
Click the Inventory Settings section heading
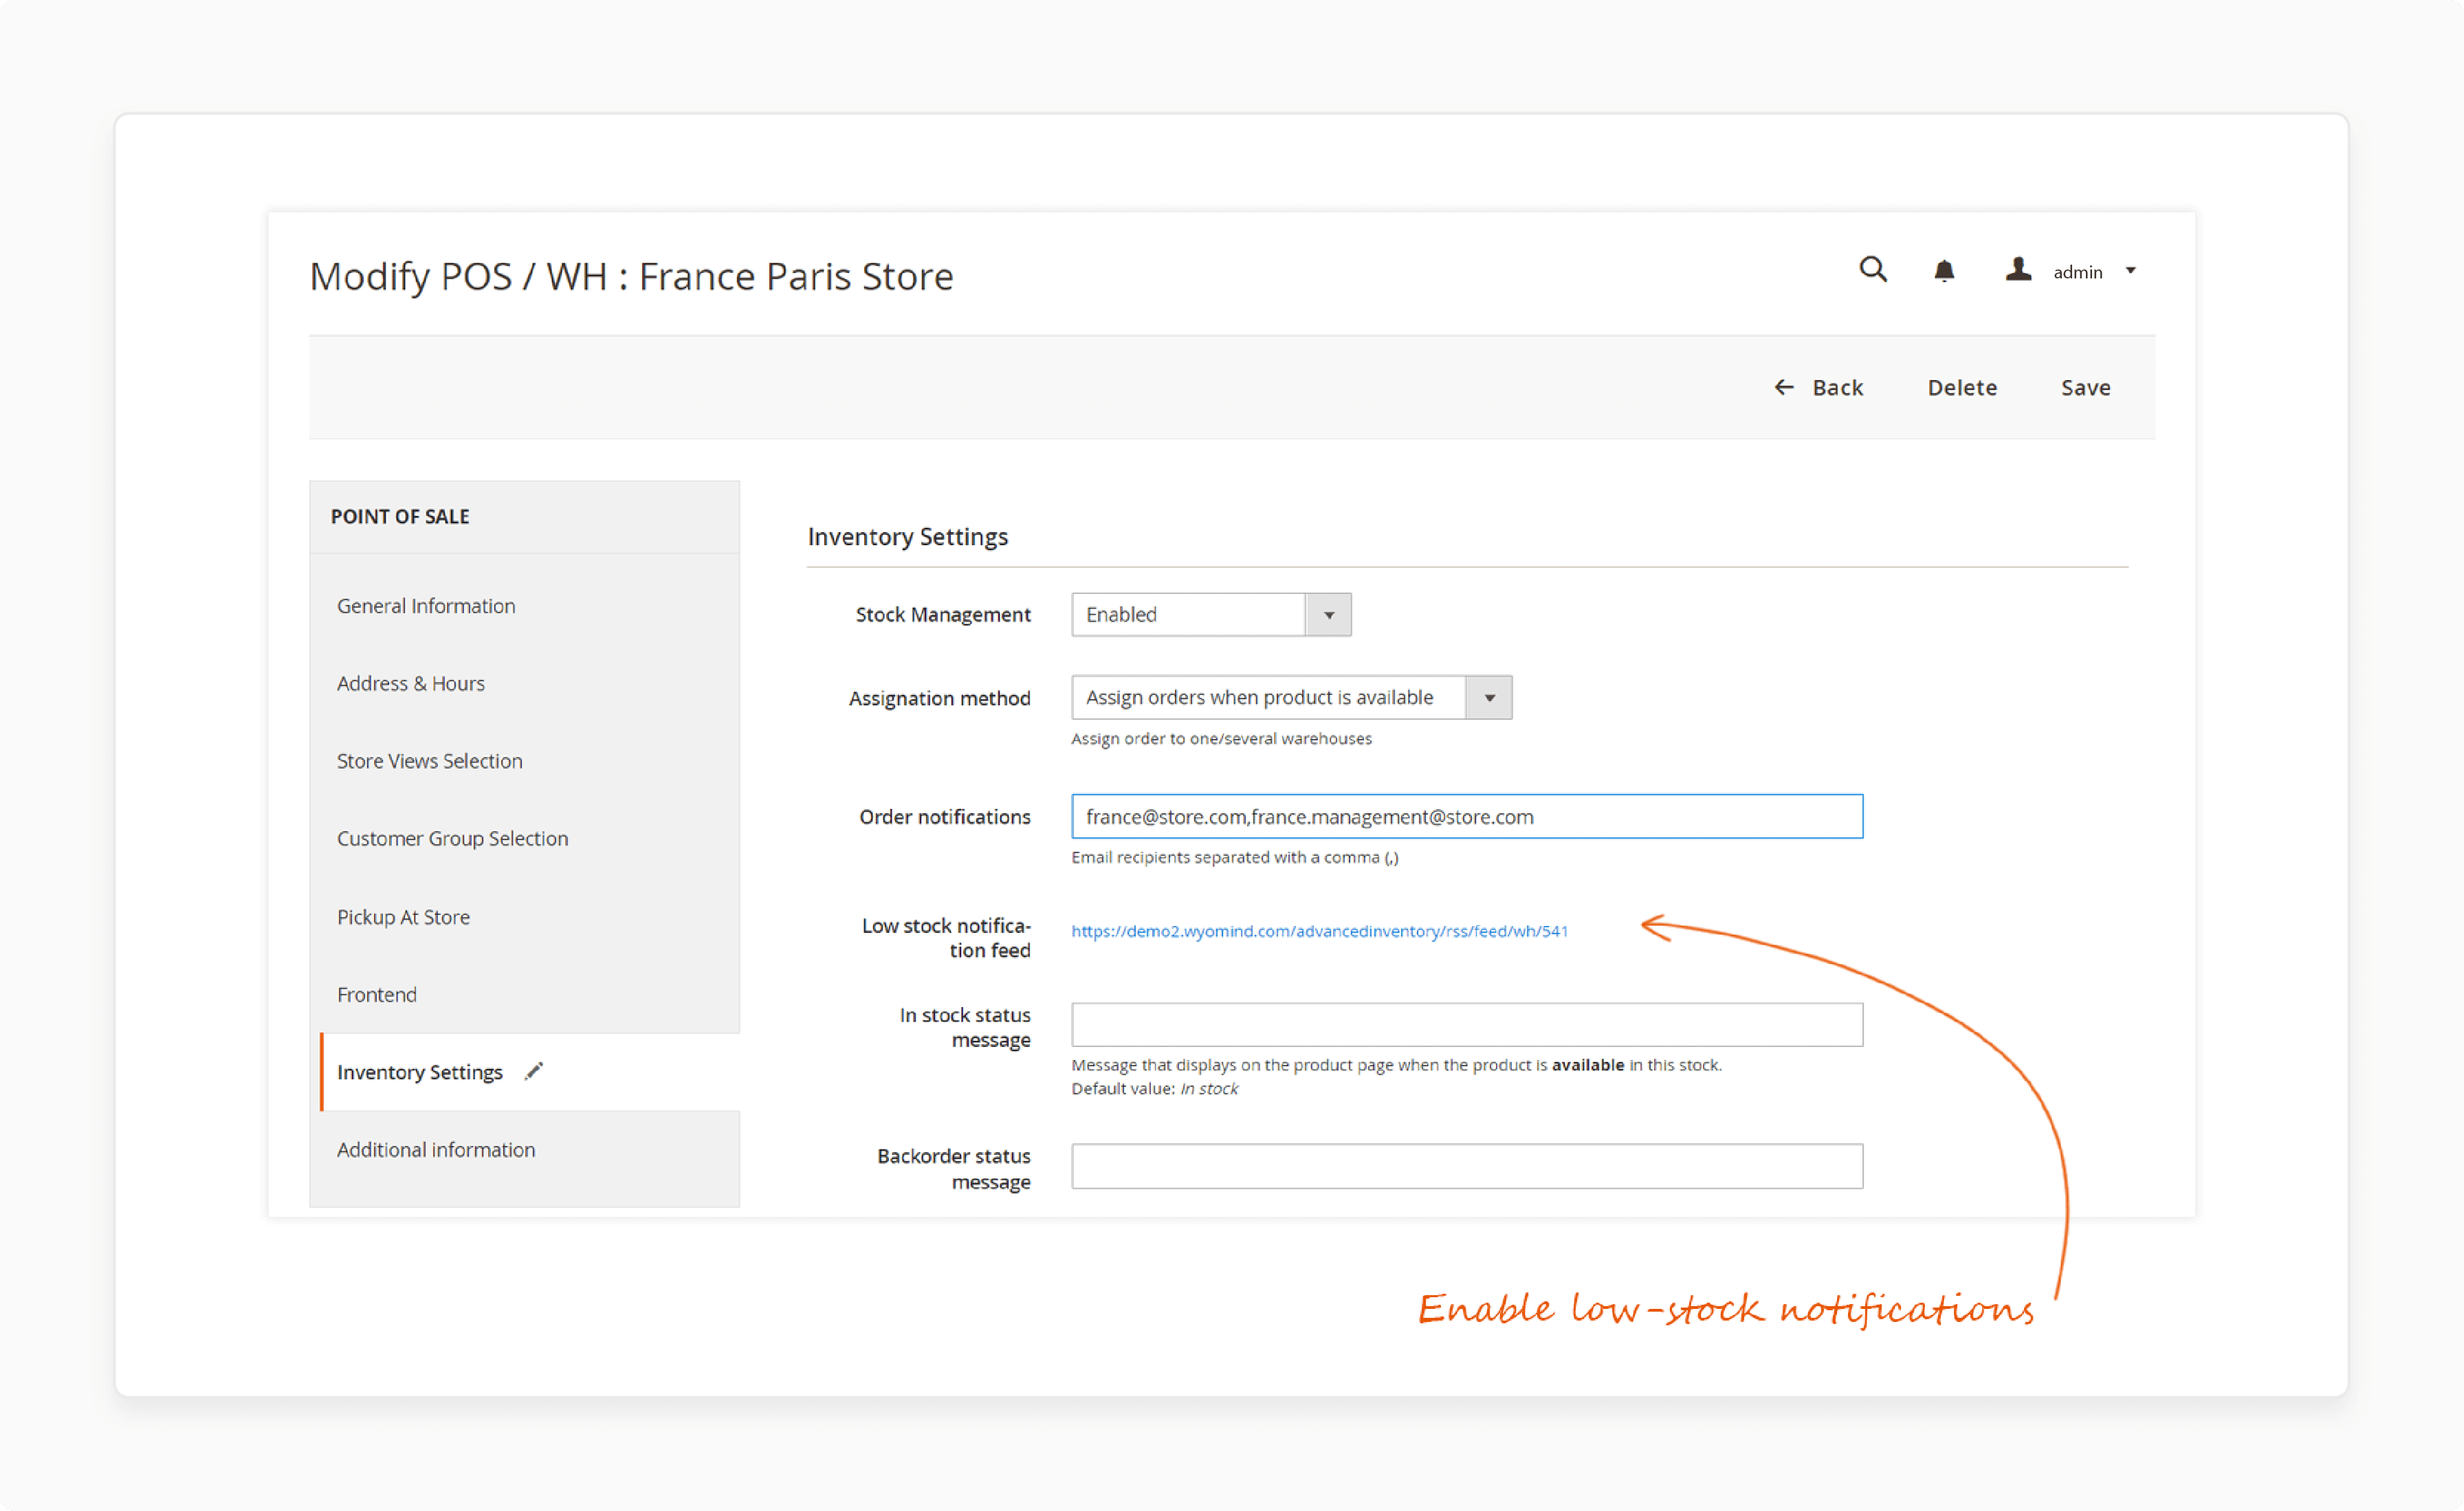pos(907,537)
